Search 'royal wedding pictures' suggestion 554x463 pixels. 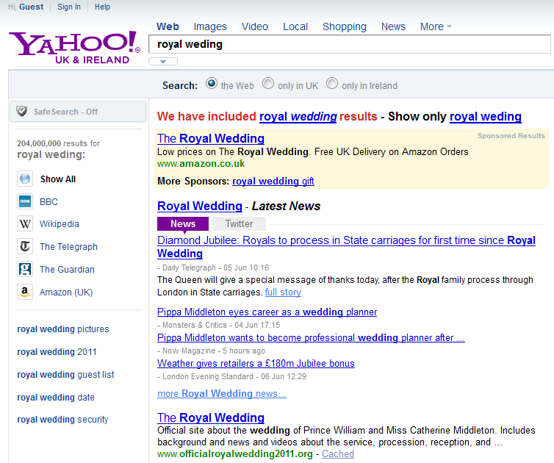(x=63, y=329)
